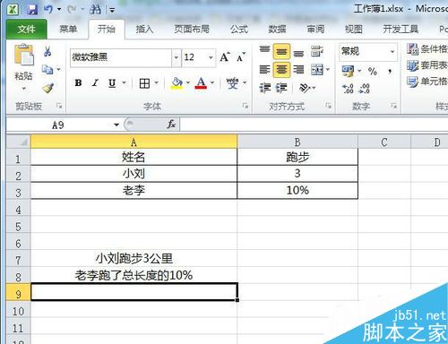Toggle Middle Align button
This screenshot has height=344, width=448.
(x=281, y=51)
